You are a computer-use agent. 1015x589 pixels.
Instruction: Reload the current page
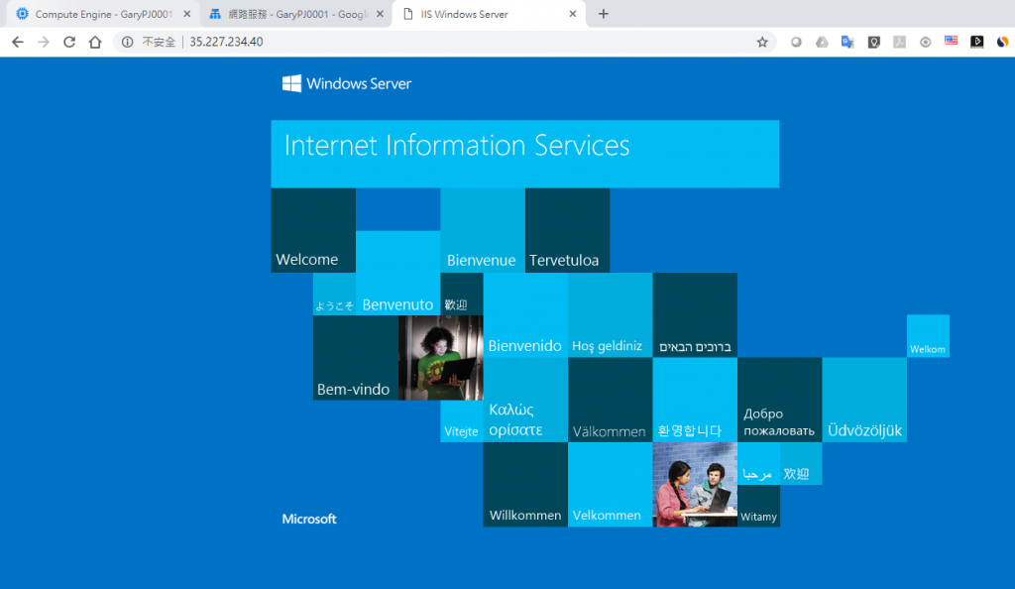tap(69, 42)
